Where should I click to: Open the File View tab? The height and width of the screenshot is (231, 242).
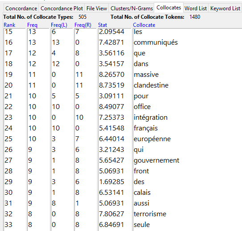97,8
